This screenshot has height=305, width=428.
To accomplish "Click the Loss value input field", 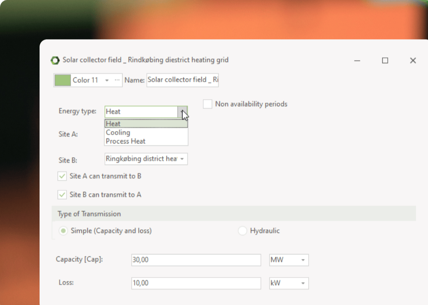I will click(x=196, y=283).
